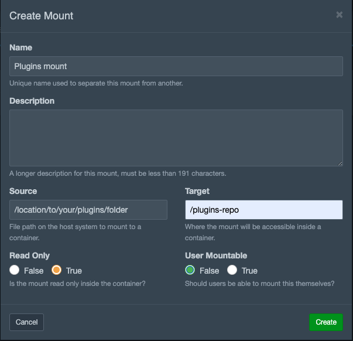Click the Name field label
Screen dimensions: 353x341
click(20, 47)
